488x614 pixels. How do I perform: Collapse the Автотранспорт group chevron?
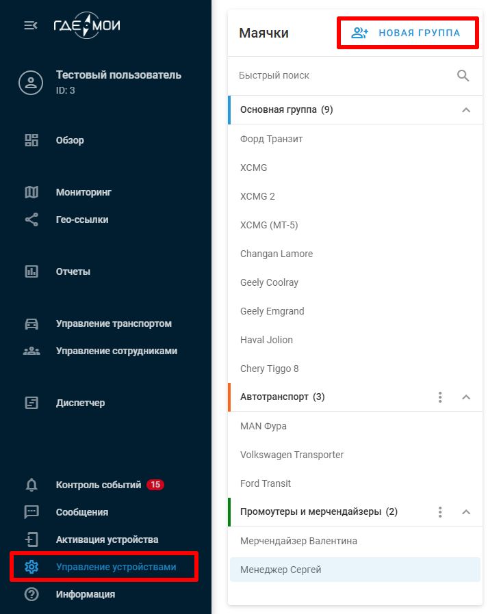click(x=466, y=397)
